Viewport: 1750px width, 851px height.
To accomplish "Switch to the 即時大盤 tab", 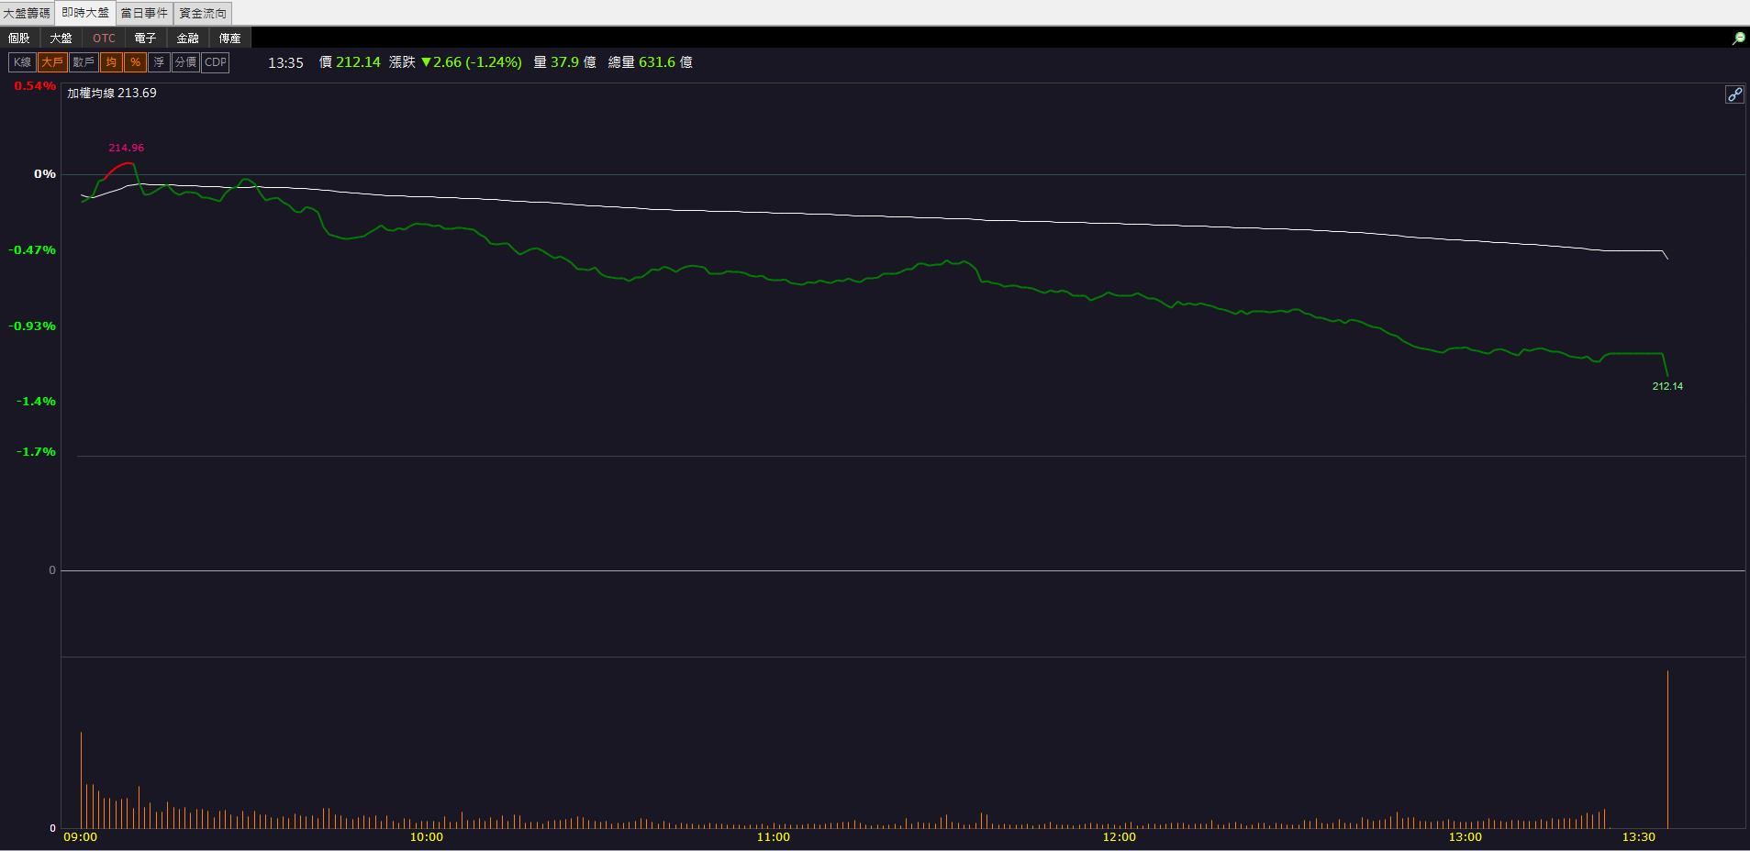I will tap(85, 13).
